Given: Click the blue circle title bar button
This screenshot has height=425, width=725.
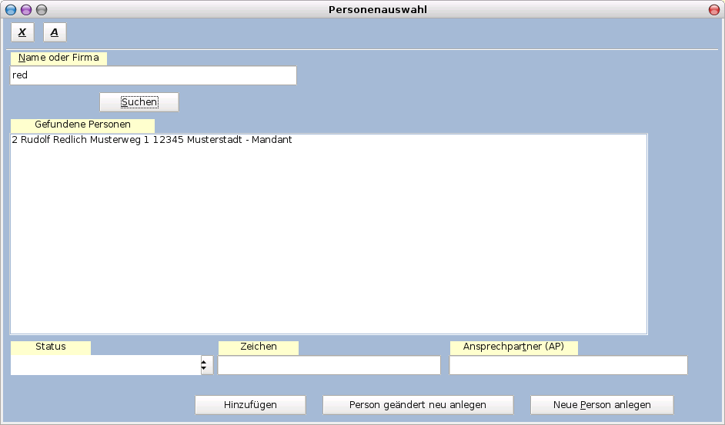Looking at the screenshot, I should click(x=11, y=10).
